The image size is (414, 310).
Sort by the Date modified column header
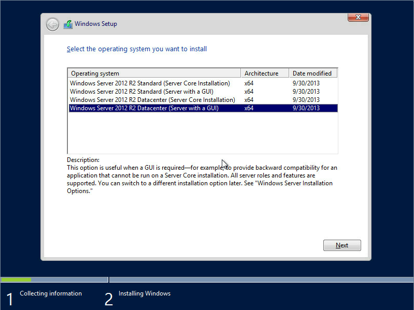[x=313, y=73]
